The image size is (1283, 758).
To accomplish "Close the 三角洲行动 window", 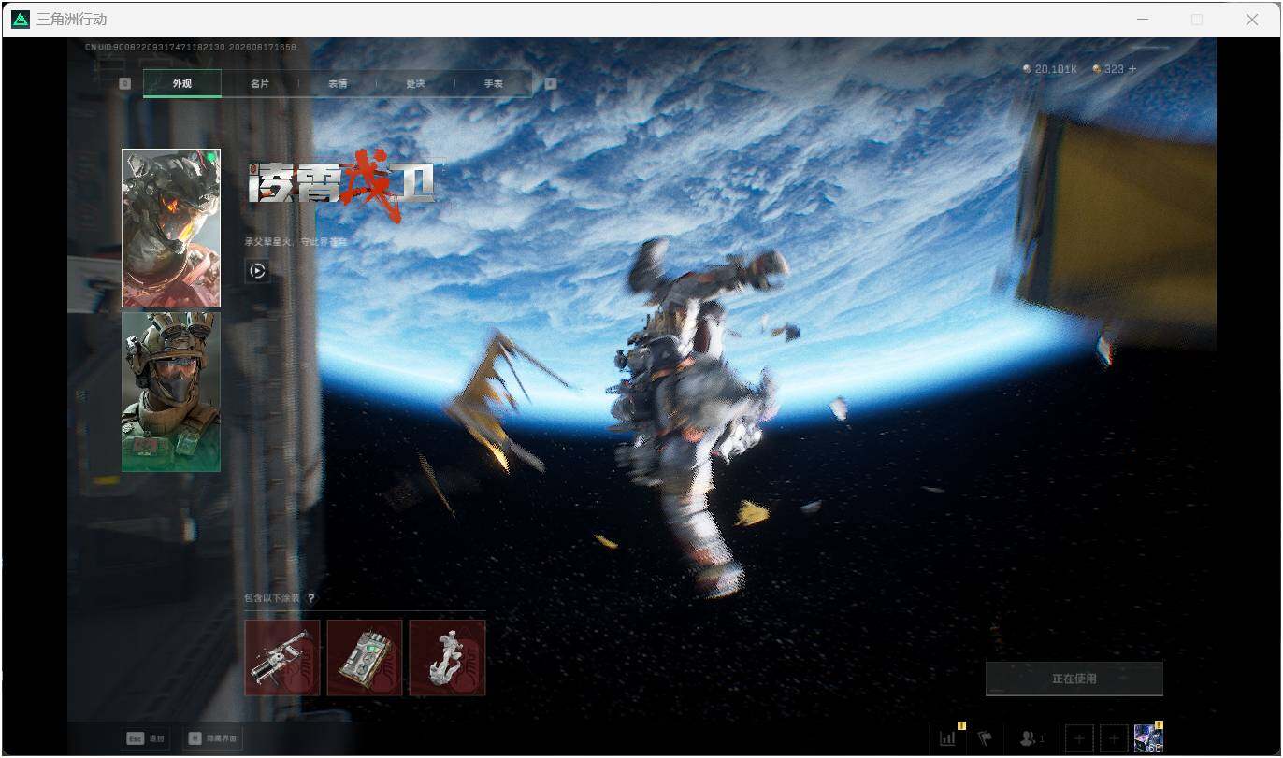I will (x=1252, y=19).
